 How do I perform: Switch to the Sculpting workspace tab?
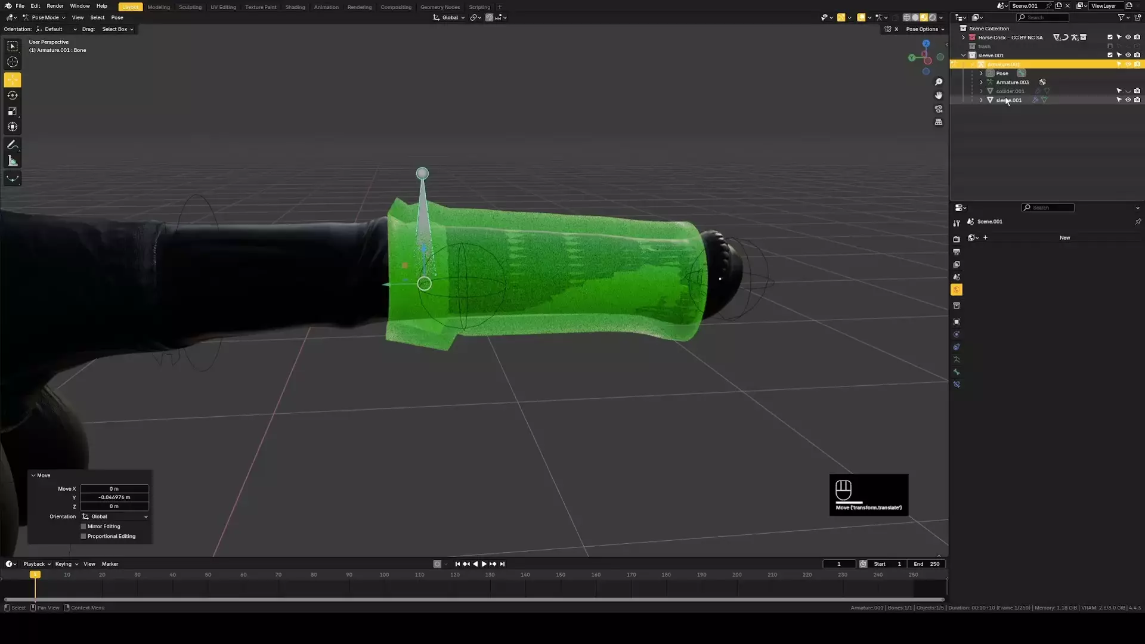(190, 7)
